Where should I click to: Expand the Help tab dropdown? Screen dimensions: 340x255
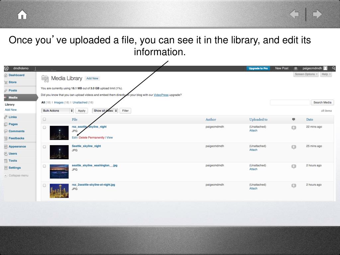point(326,74)
